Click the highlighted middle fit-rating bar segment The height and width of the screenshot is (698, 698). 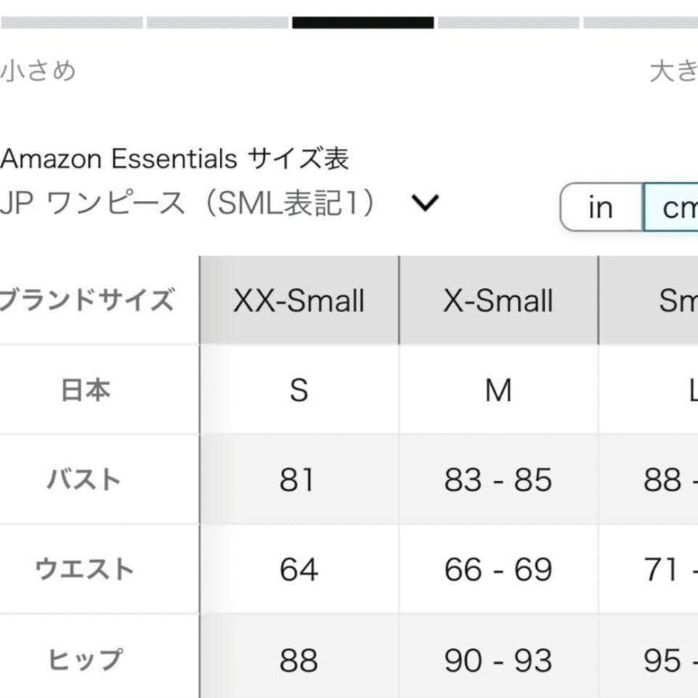tap(363, 22)
